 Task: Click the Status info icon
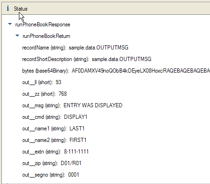point(8,8)
